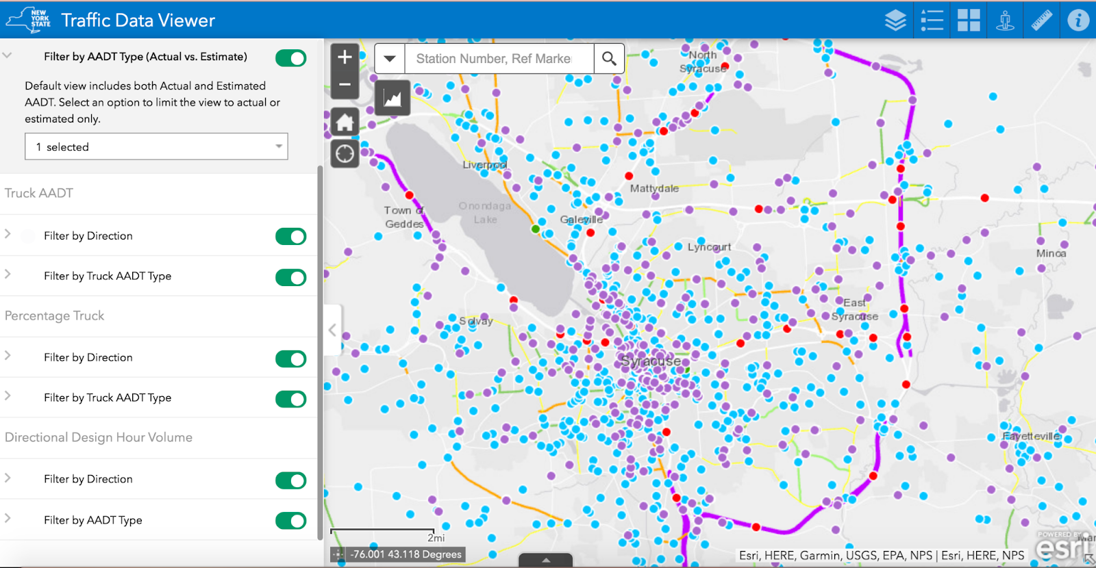This screenshot has height=568, width=1096.
Task: Click the 'Town of Geddes' map label
Action: point(404,217)
